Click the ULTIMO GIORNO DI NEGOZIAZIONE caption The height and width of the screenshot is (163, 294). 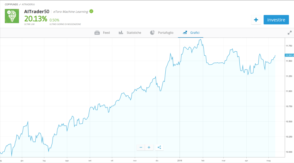[x=65, y=24]
